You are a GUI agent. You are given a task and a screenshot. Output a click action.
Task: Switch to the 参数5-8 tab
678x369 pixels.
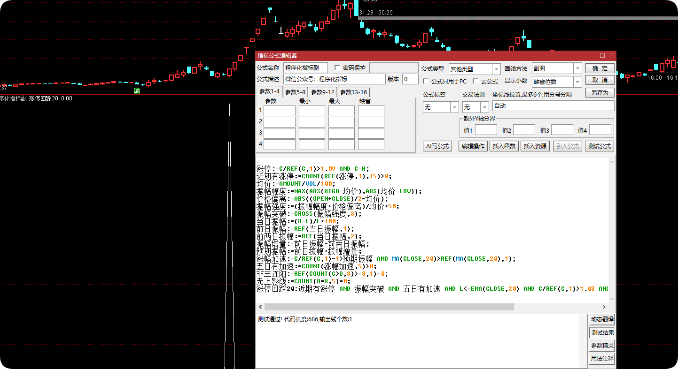[x=296, y=92]
